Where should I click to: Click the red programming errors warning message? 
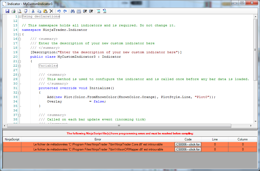130,134
